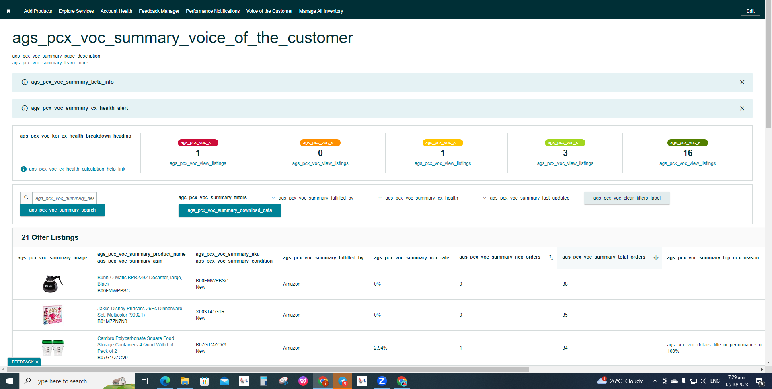View listings under the yellow badge card
The image size is (772, 389).
(x=443, y=163)
